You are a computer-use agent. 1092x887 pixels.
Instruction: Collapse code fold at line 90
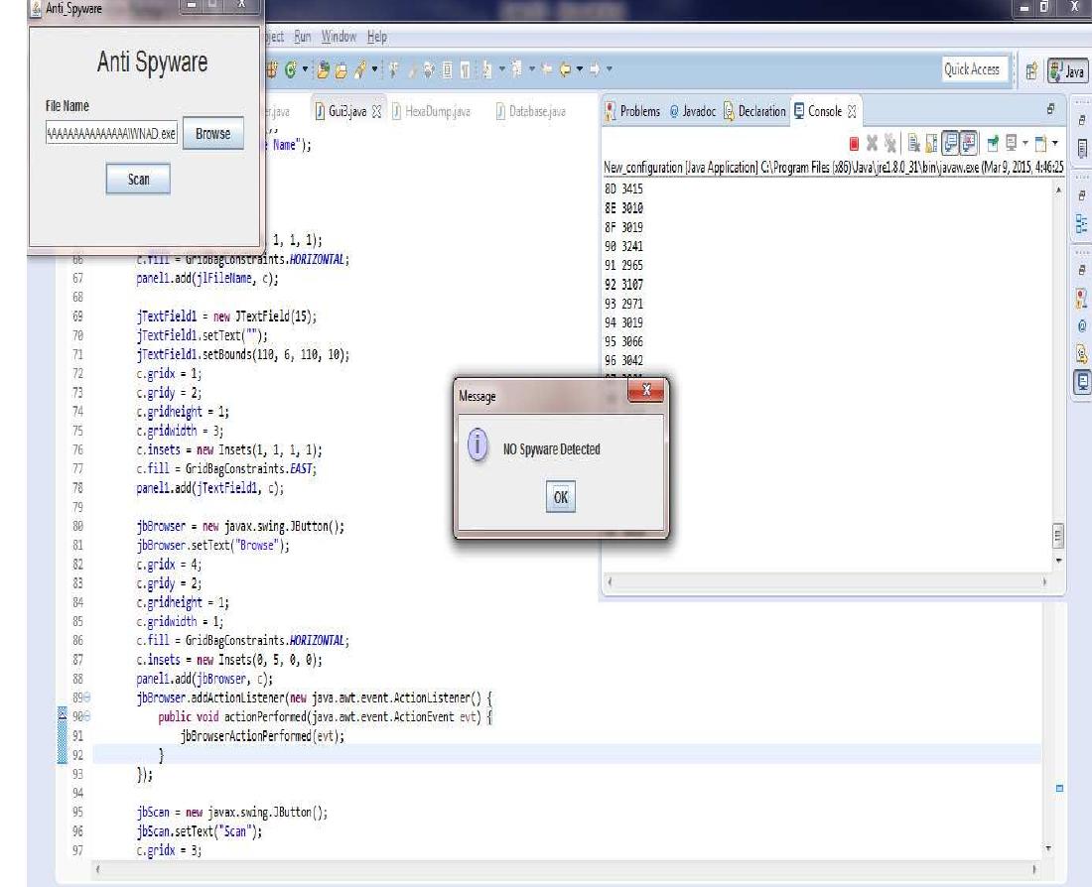click(87, 716)
